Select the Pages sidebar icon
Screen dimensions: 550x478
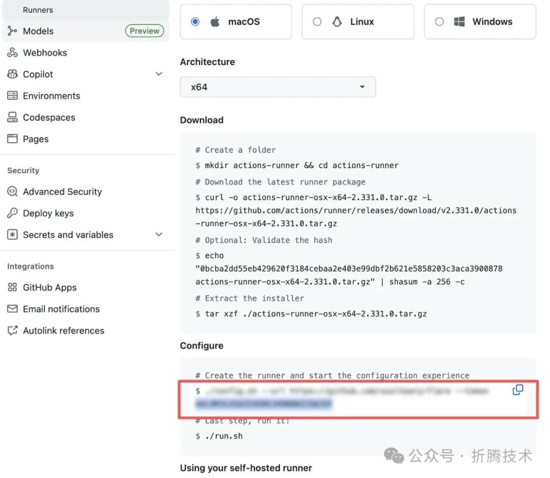coord(12,139)
